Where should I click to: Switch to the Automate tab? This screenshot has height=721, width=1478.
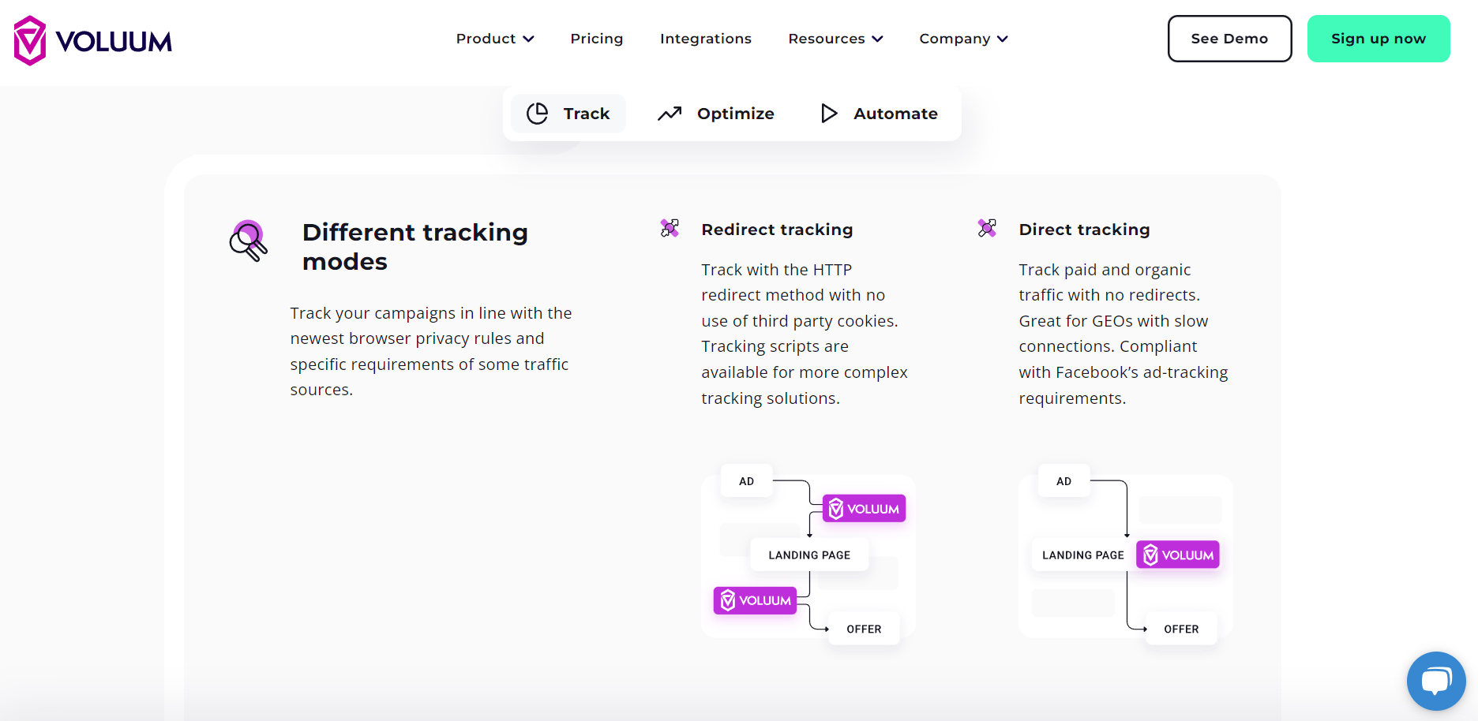tap(879, 114)
